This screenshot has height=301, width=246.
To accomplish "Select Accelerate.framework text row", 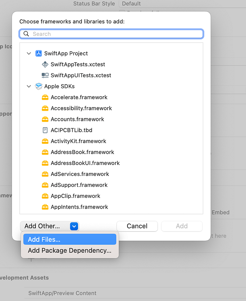I will click(x=79, y=97).
